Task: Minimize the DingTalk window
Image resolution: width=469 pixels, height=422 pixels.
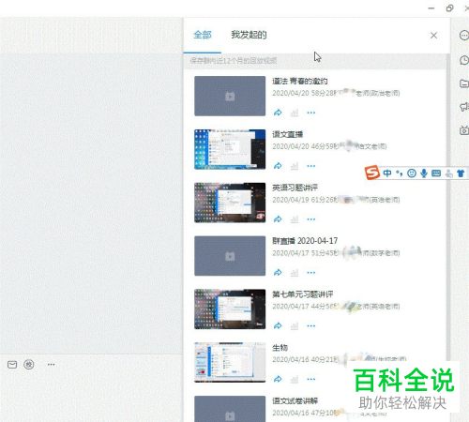Action: point(431,8)
